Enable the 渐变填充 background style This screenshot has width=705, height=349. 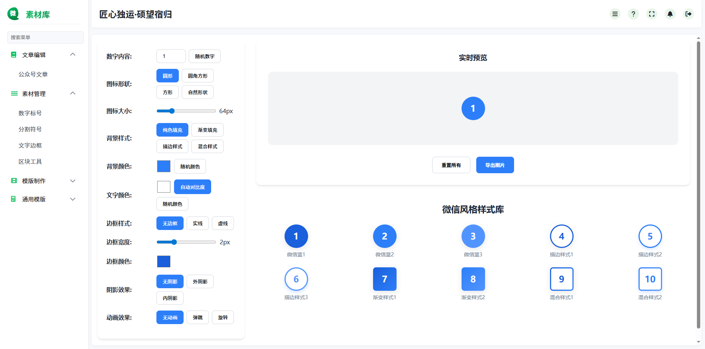point(207,130)
